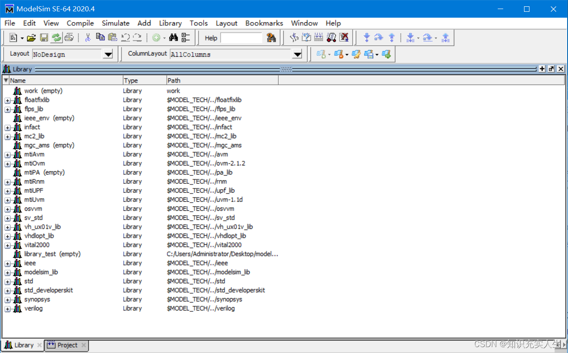Open the Layout NoDesign dropdown
Image resolution: width=568 pixels, height=353 pixels.
tap(108, 54)
